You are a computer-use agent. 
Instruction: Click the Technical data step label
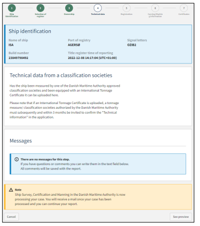tap(98, 14)
